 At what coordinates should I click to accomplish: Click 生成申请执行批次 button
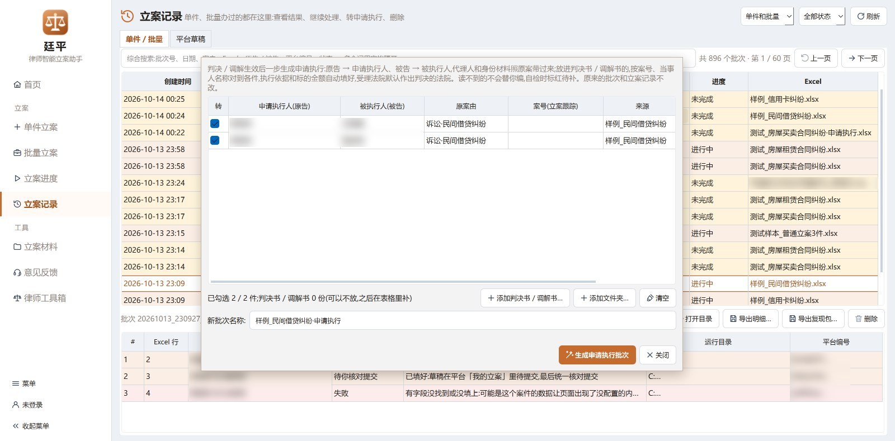click(x=597, y=355)
